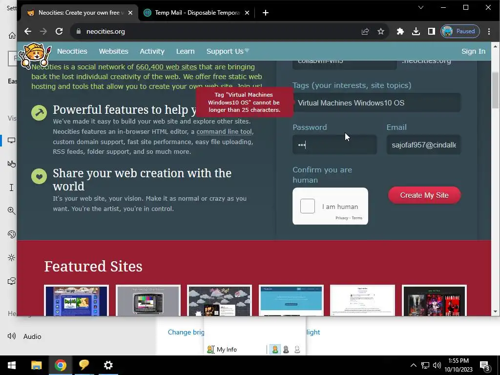Click the Create My Site button

point(424,195)
